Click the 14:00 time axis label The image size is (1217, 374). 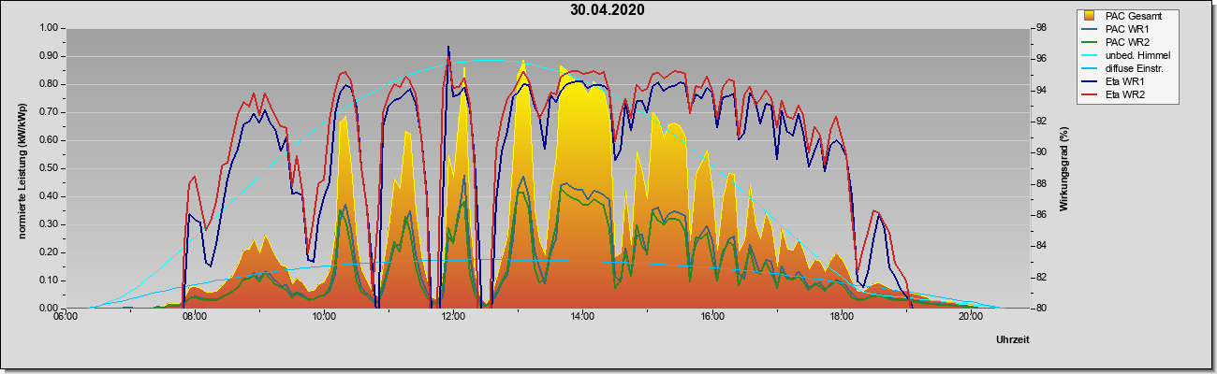point(582,317)
